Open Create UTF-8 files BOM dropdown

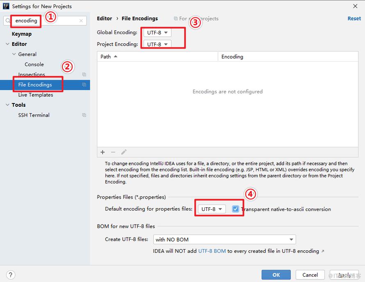click(224, 239)
